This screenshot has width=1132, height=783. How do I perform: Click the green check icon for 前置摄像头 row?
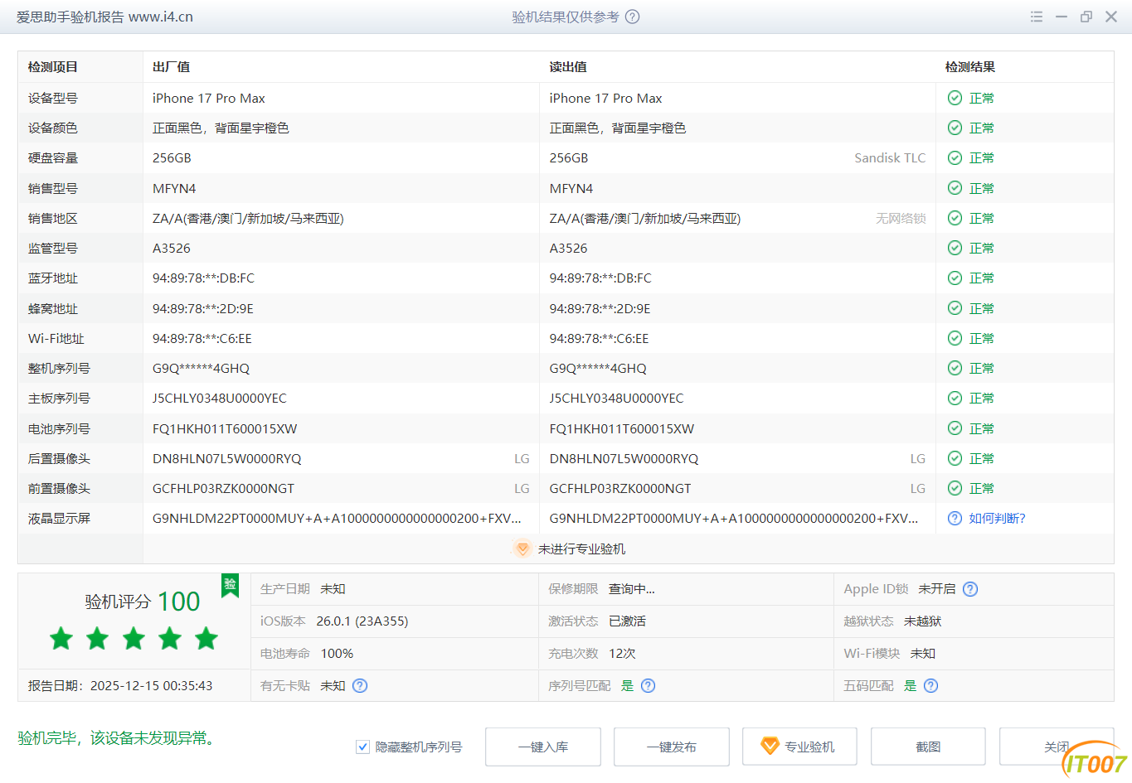[955, 488]
